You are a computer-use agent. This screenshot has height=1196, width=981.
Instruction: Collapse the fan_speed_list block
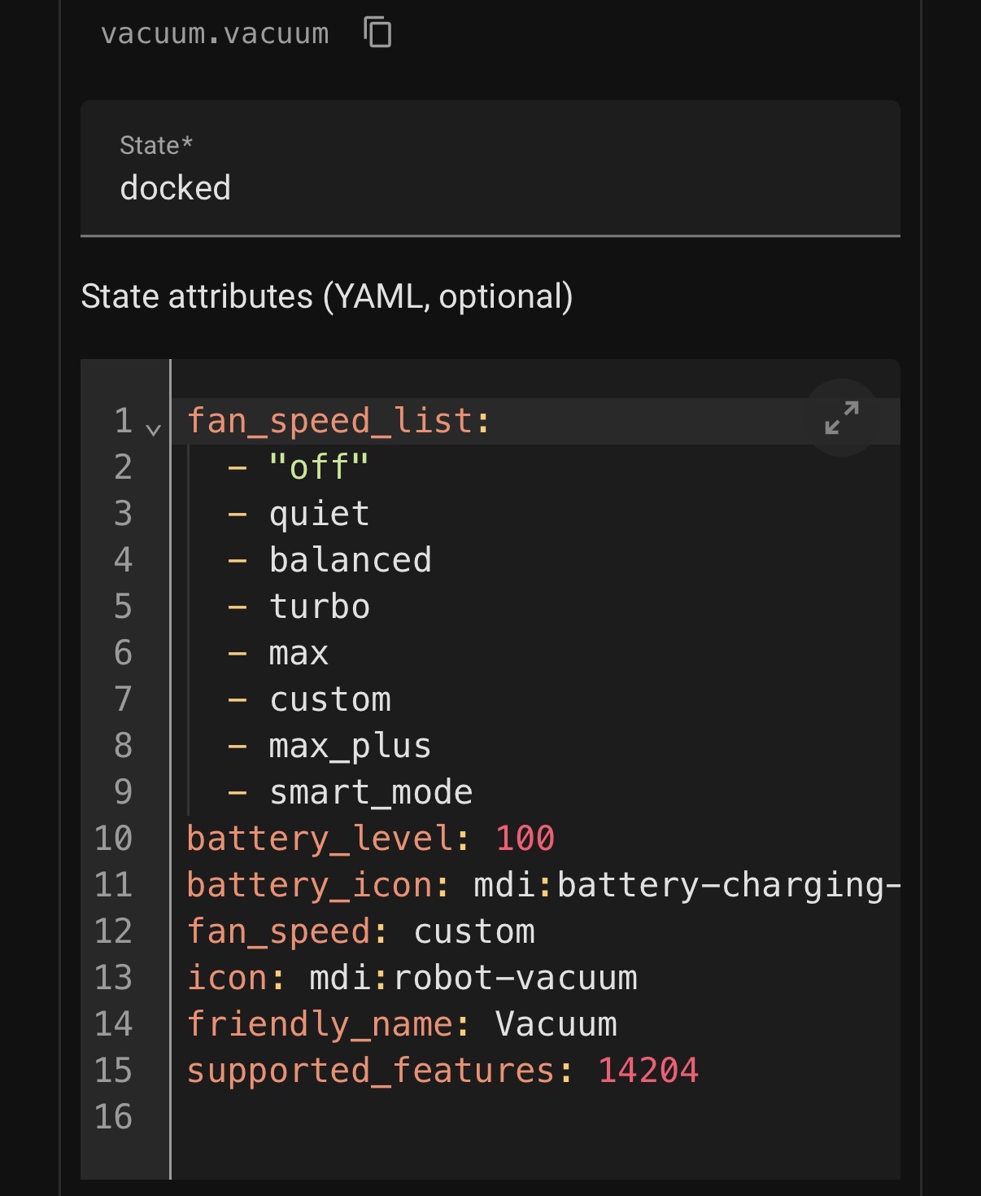153,429
